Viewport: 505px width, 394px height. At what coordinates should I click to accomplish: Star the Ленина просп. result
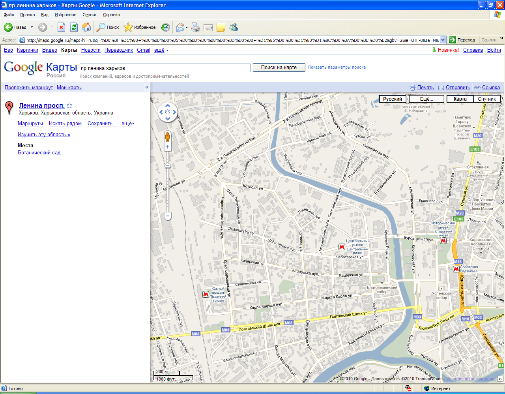[x=69, y=105]
